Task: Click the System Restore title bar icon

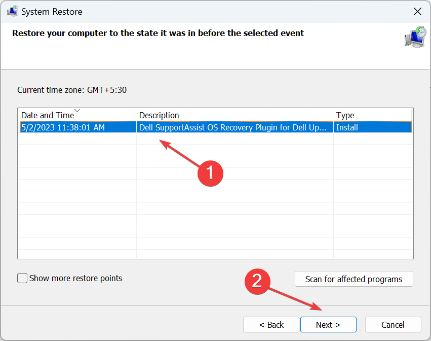Action: click(12, 11)
